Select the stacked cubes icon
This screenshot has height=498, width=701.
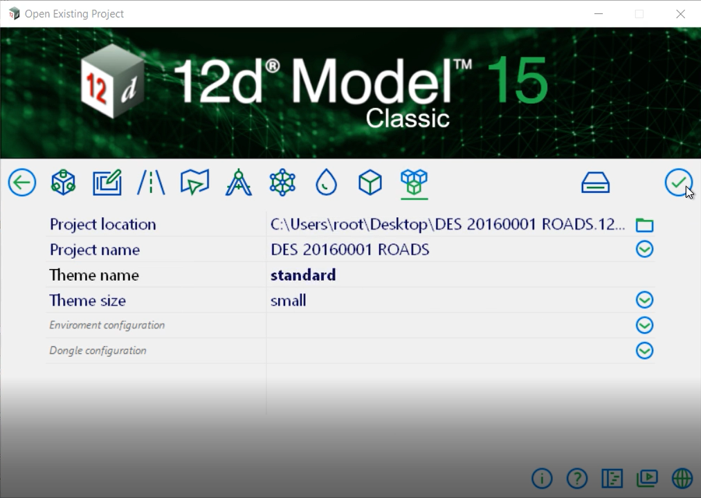pyautogui.click(x=414, y=183)
